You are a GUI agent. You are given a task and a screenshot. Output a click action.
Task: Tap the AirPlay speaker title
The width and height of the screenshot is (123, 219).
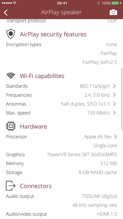61,13
